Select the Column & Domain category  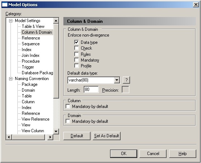click(x=37, y=32)
